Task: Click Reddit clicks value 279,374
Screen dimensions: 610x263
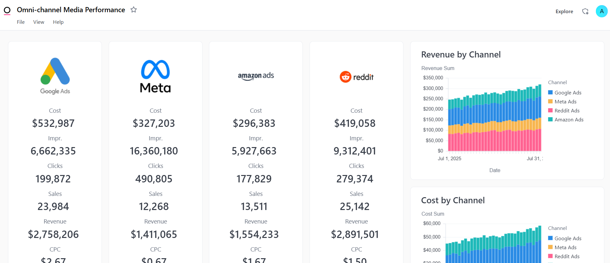Action: coord(355,179)
